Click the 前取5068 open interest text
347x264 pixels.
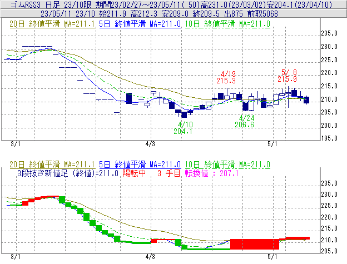pos(262,14)
